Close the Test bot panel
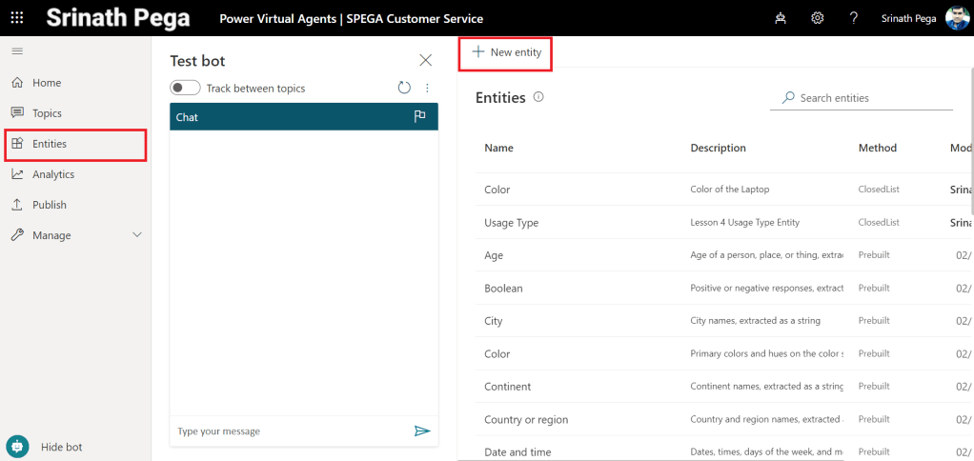The image size is (974, 461). pyautogui.click(x=425, y=60)
